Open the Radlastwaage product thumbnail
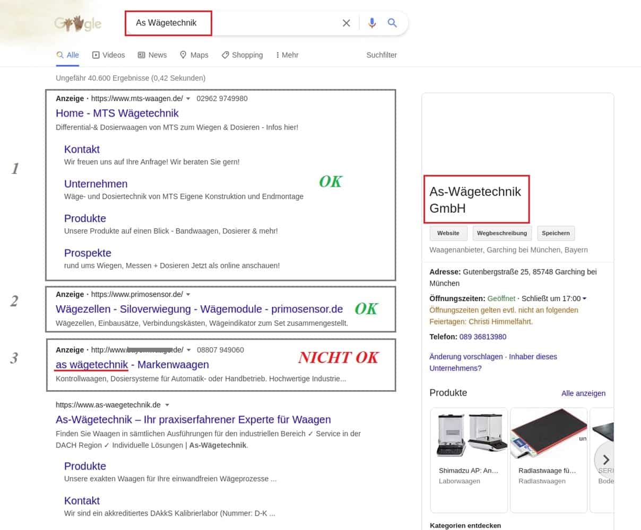Image resolution: width=641 pixels, height=530 pixels. click(x=549, y=435)
